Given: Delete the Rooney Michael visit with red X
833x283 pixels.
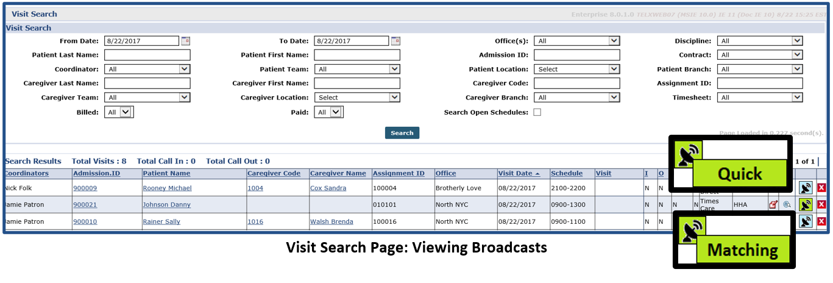Looking at the screenshot, I should [x=821, y=188].
